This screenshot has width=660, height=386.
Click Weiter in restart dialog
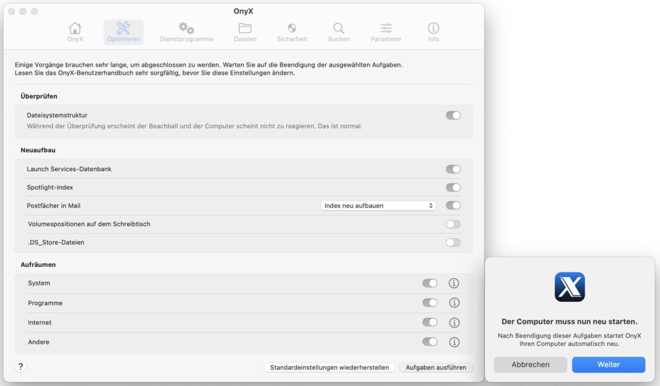click(608, 364)
